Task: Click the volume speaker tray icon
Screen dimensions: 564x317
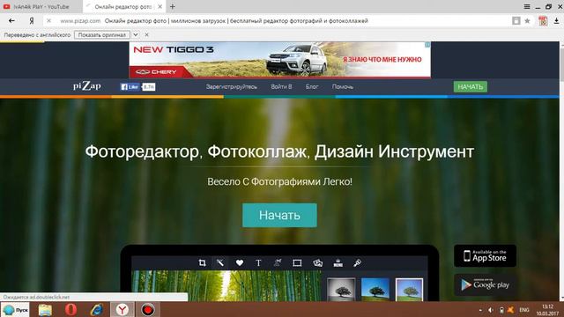Action: 491,310
